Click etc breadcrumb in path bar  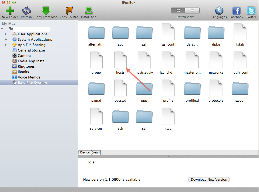click(x=96, y=152)
